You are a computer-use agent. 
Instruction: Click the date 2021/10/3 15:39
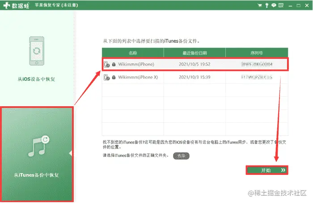(195, 77)
